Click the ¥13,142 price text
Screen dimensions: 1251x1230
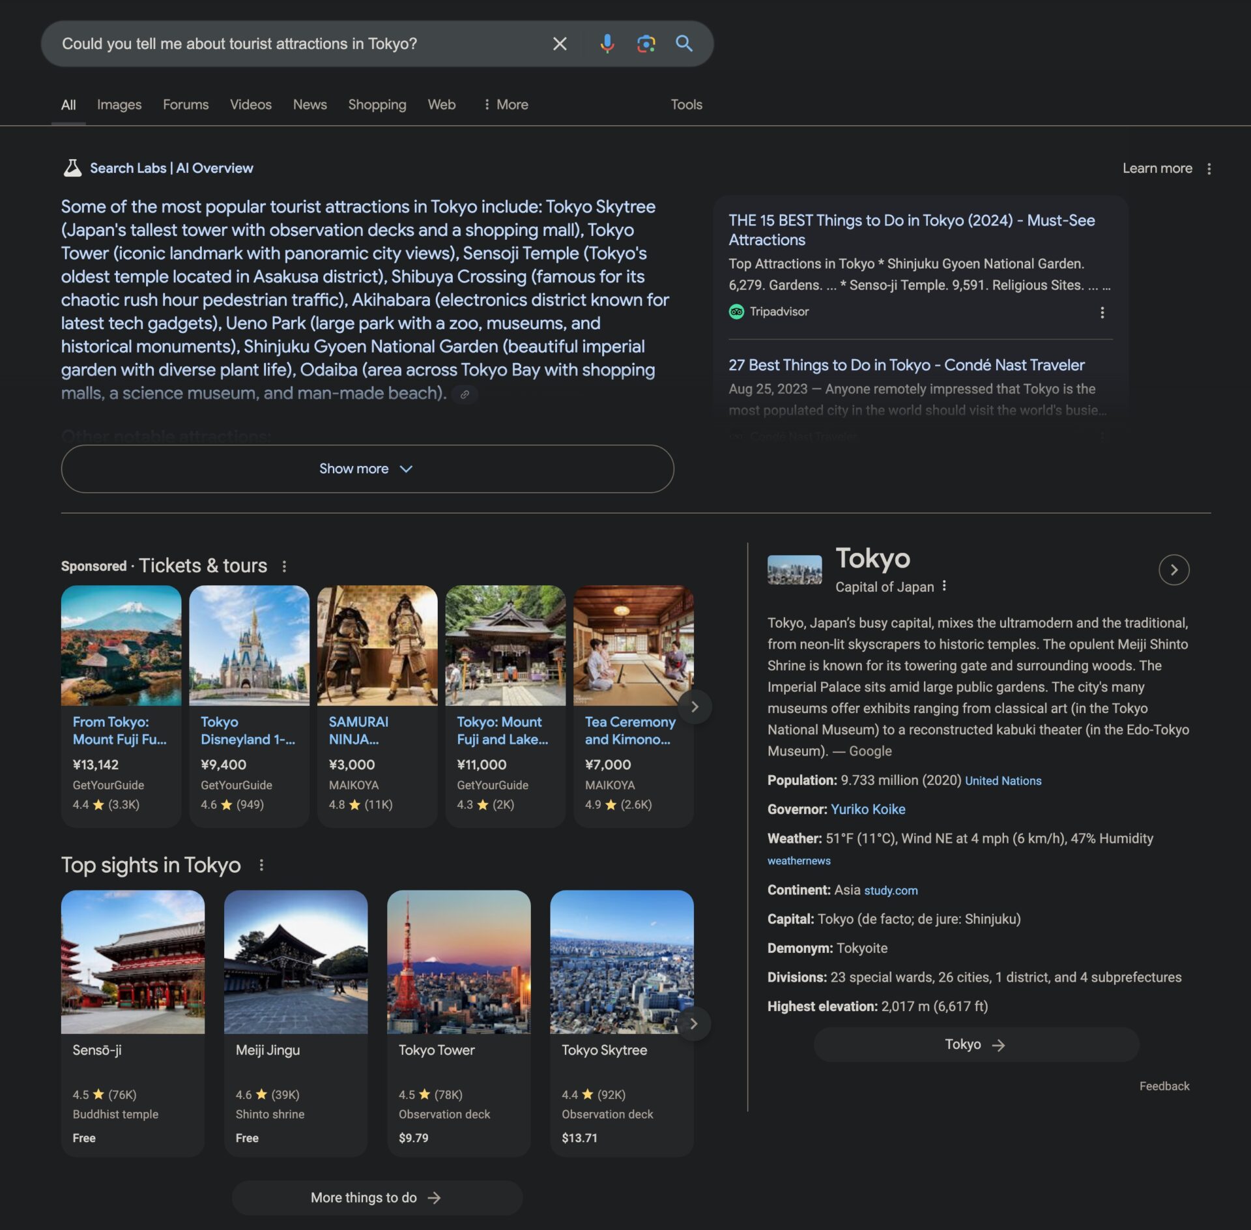96,765
